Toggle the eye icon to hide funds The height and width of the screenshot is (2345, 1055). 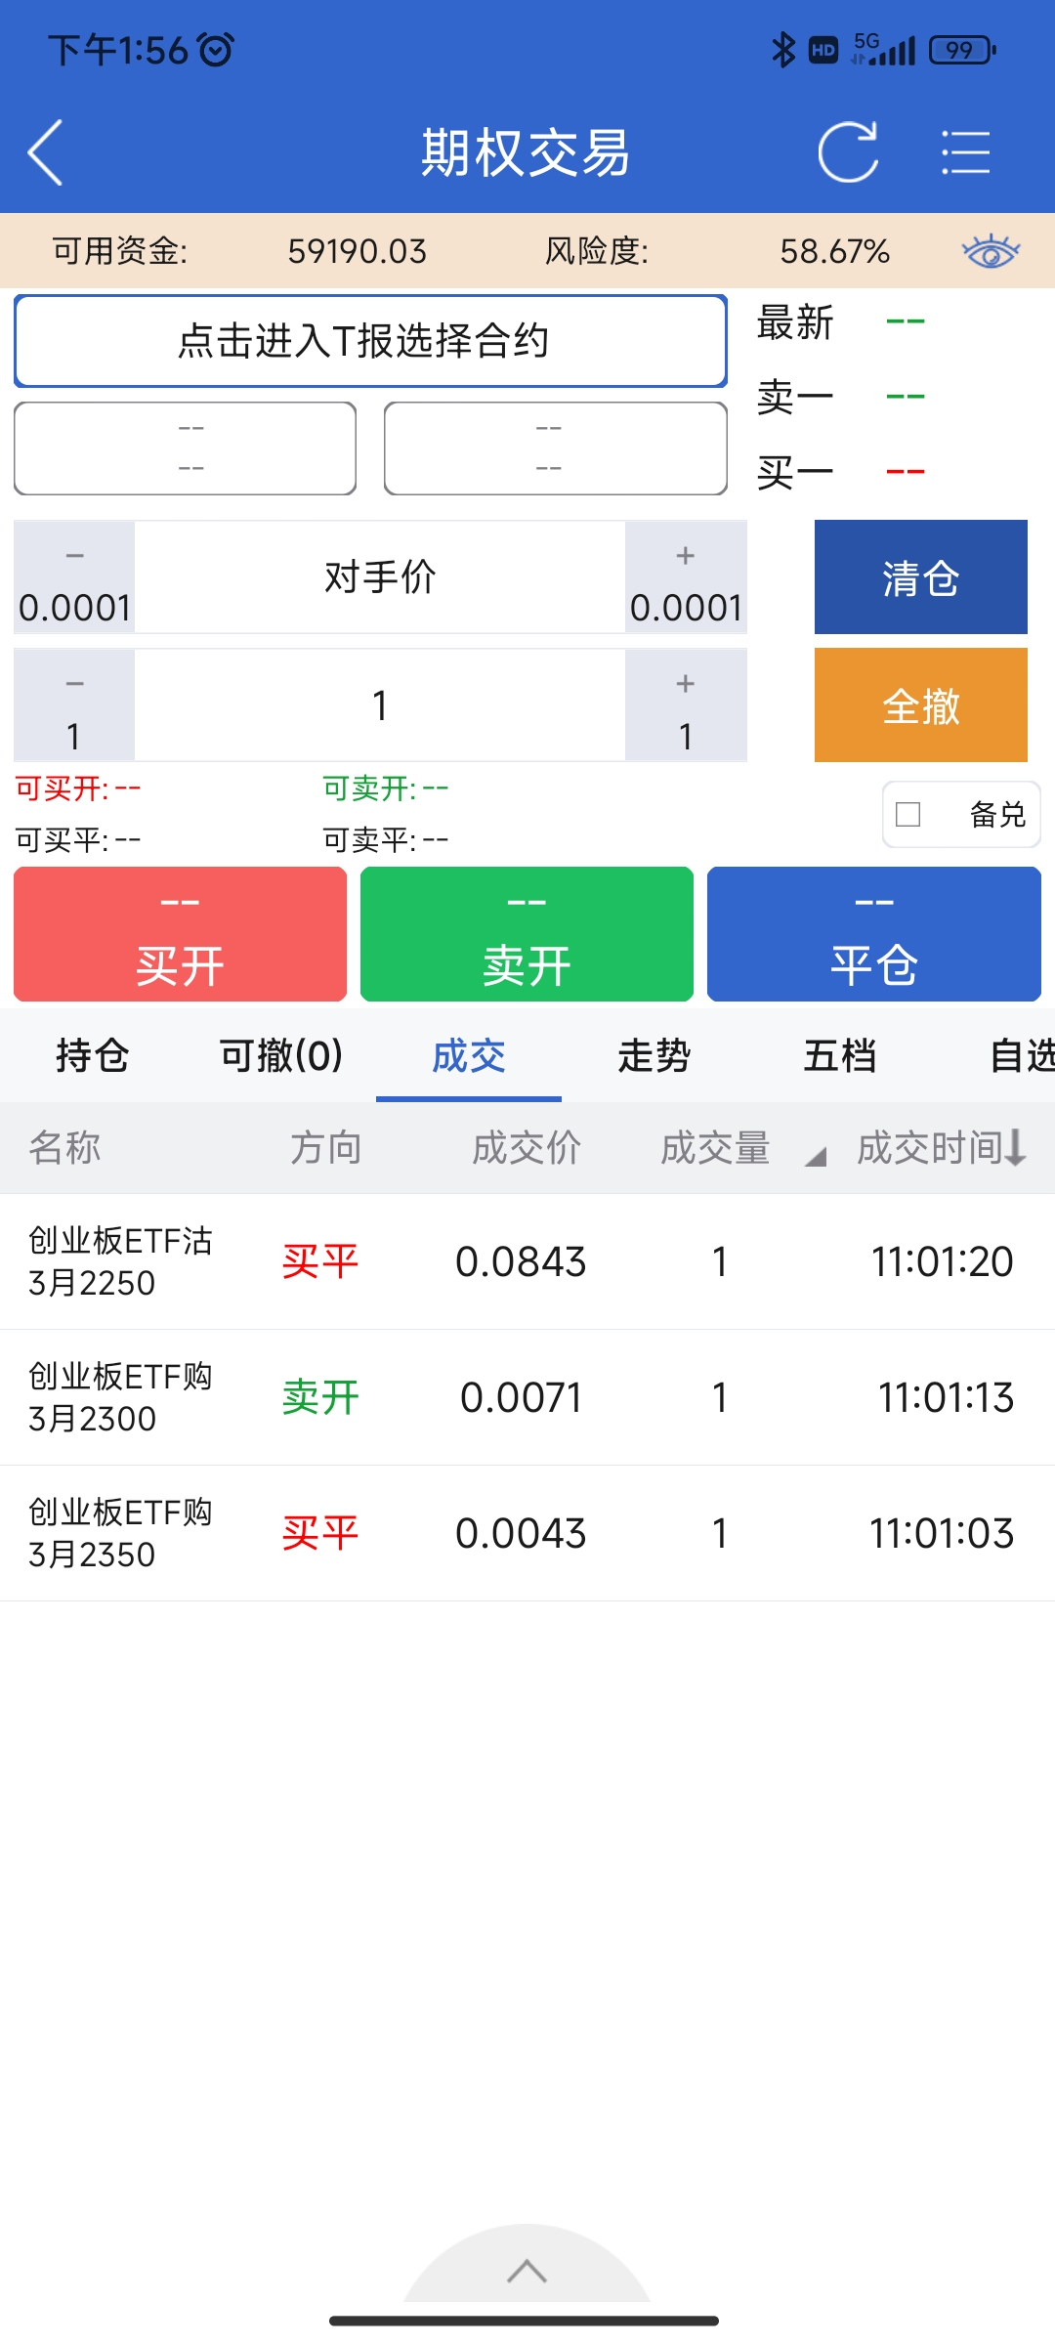coord(990,251)
